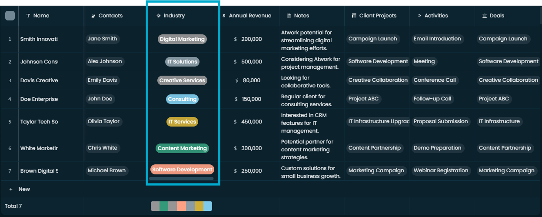Select the $250,000 revenue cell
Image resolution: width=542 pixels, height=217 pixels.
click(247, 171)
